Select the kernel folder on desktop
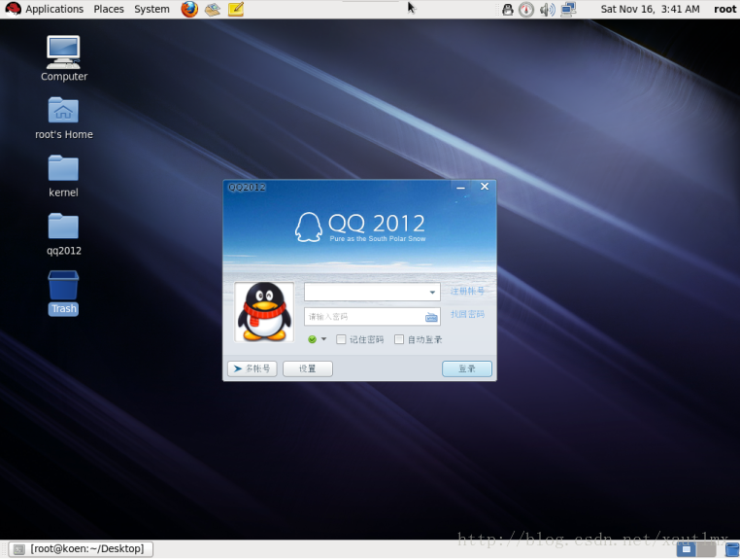The width and height of the screenshot is (740, 559). 63,176
